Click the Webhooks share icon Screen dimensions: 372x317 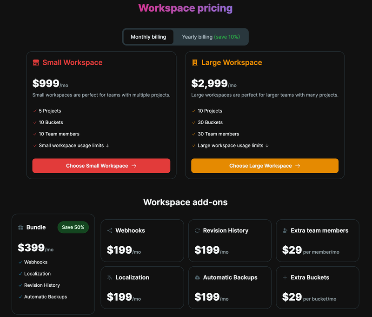click(x=110, y=230)
